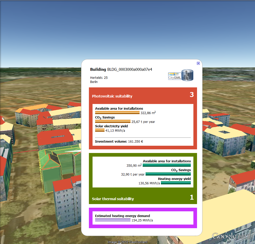This screenshot has width=255, height=244.
Task: Click the solar electricity yield bar
Action: coord(100,130)
